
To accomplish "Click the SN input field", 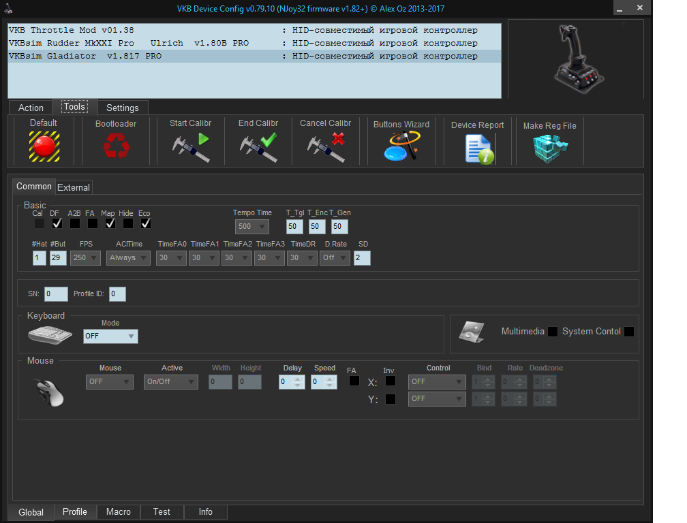I will pyautogui.click(x=56, y=294).
